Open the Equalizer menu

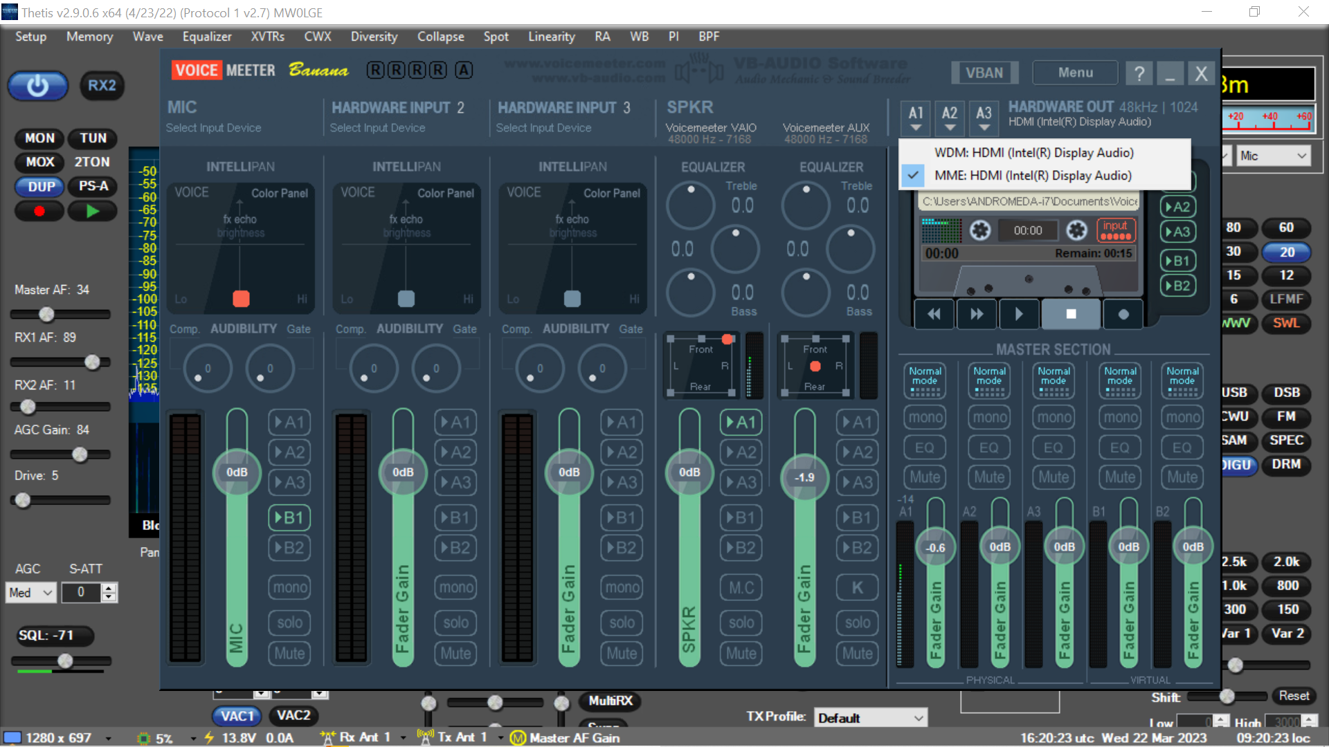point(206,37)
